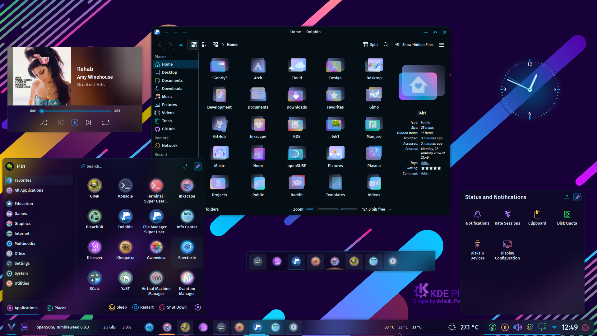
Task: Launch Kleopatra from the launcher
Action: tap(125, 250)
